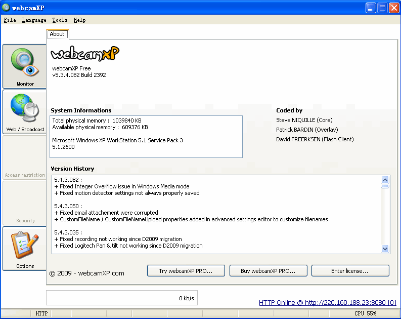Viewport: 401px width, 319px height.
Task: Open the Help menu
Action: pos(79,20)
